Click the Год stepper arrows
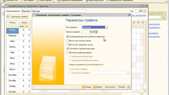 pyautogui.click(x=145, y=11)
